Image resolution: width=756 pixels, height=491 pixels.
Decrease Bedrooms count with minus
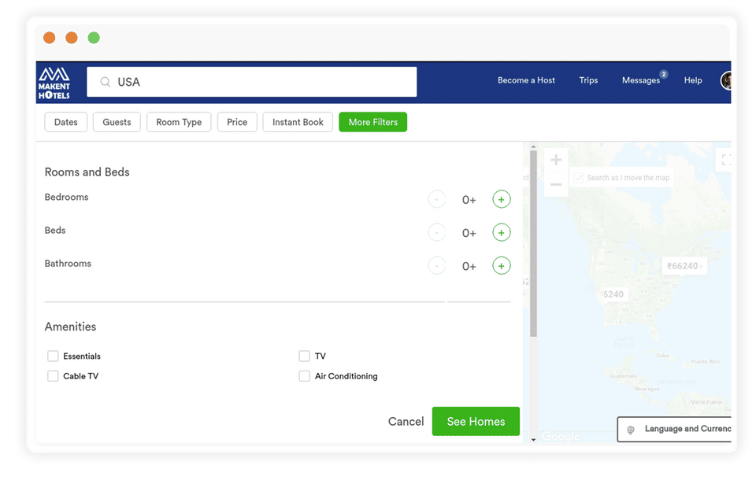[x=437, y=200]
